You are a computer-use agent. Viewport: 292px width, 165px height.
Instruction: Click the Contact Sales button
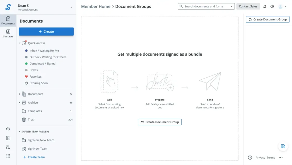(248, 6)
